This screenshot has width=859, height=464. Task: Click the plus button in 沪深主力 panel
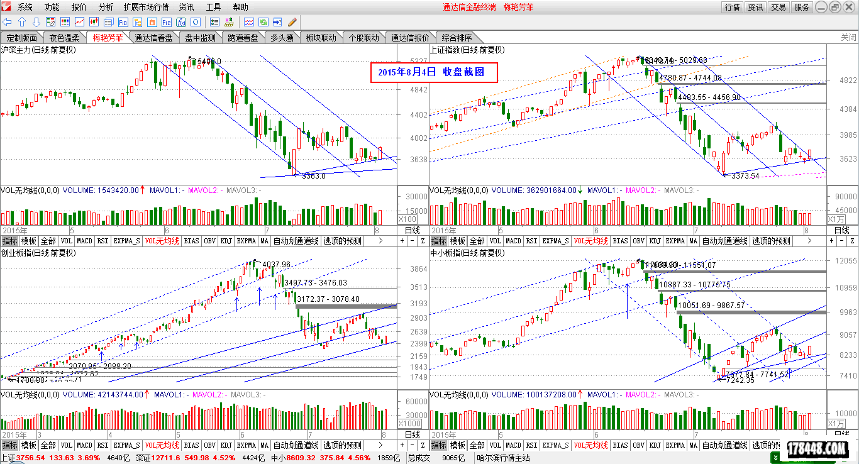pyautogui.click(x=402, y=241)
